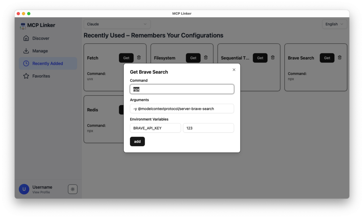Go to the Manage page
This screenshot has height=218, width=364.
[x=48, y=51]
